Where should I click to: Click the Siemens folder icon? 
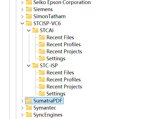pos(29,9)
